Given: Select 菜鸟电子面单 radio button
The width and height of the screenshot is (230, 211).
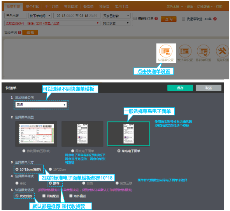Looking at the screenshot, I should [x=119, y=151].
